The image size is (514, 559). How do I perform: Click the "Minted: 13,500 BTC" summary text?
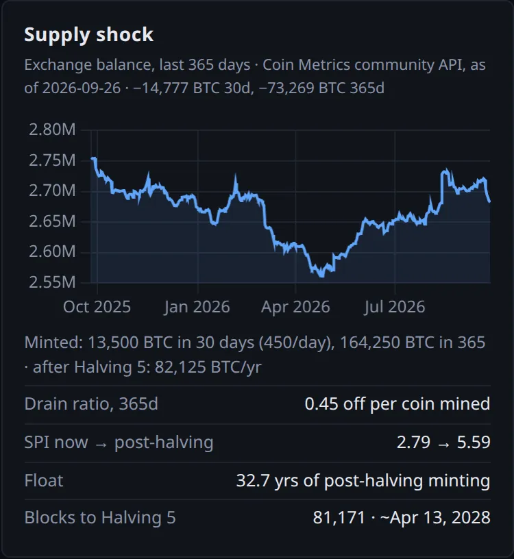pyautogui.click(x=255, y=355)
